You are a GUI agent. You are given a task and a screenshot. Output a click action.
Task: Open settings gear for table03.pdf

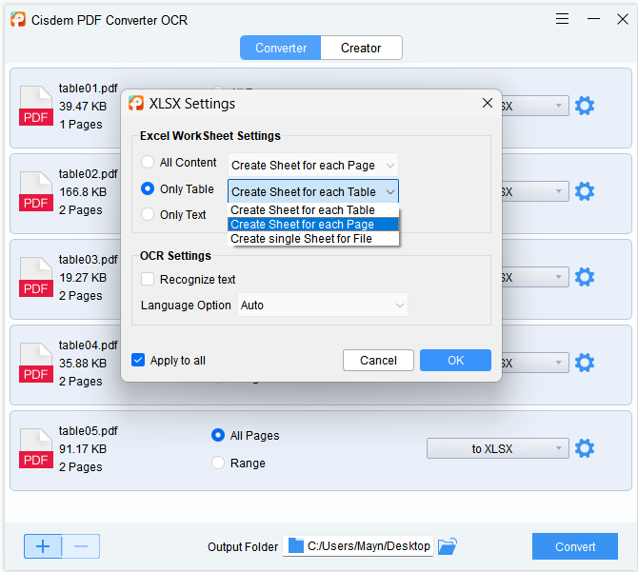(x=585, y=277)
